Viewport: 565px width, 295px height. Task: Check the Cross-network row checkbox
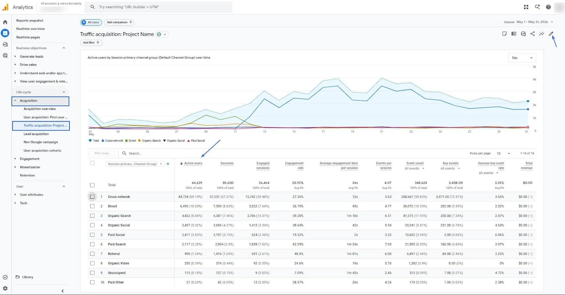pos(92,197)
